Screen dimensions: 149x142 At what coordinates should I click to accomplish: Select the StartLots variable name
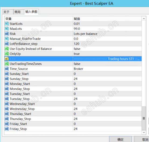[x=16, y=24]
